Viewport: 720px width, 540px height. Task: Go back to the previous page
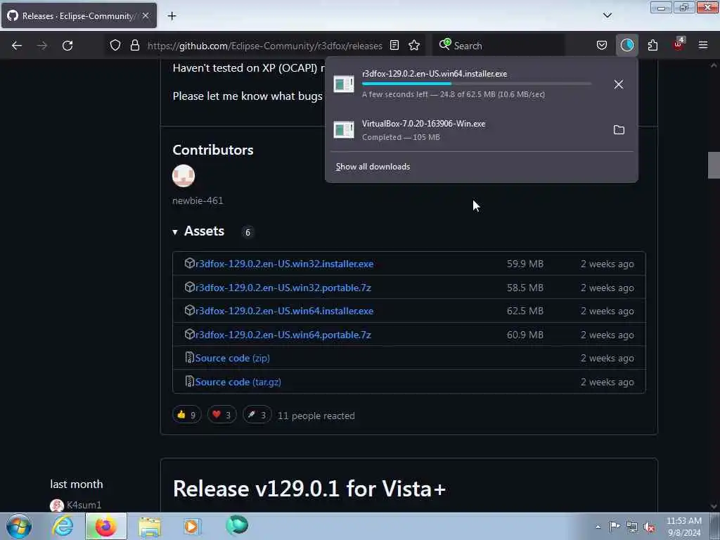click(x=17, y=46)
